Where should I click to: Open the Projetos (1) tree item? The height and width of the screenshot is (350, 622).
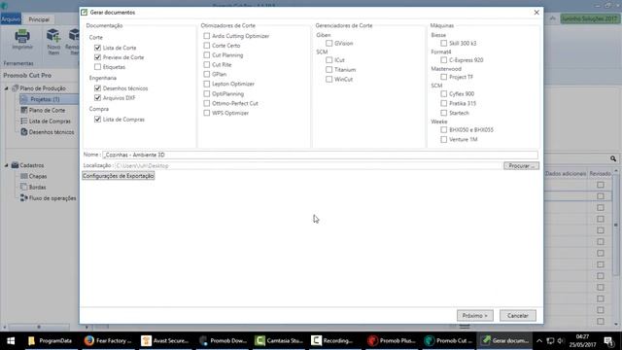coord(45,99)
